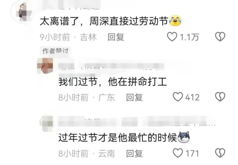Screen dimensions: 238x165
Task: Select comment text 太离谱了，周深直接过劳动节
Action: click(104, 21)
